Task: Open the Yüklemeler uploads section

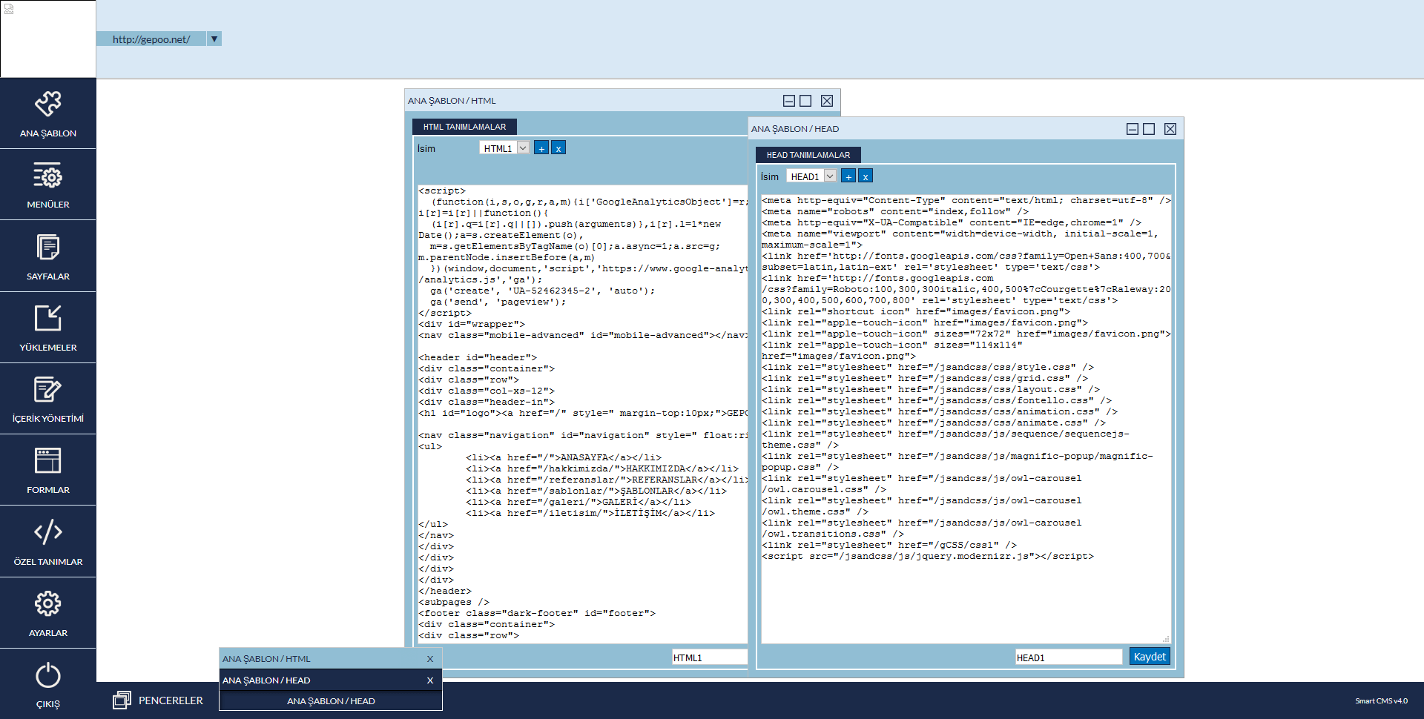Action: point(48,328)
